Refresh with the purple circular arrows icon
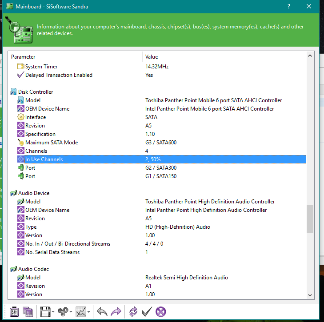This screenshot has height=322, width=324. pos(133,312)
